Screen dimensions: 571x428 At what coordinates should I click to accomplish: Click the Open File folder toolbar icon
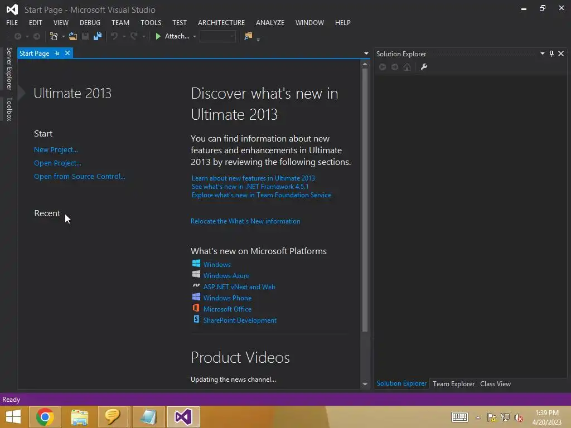pos(73,36)
